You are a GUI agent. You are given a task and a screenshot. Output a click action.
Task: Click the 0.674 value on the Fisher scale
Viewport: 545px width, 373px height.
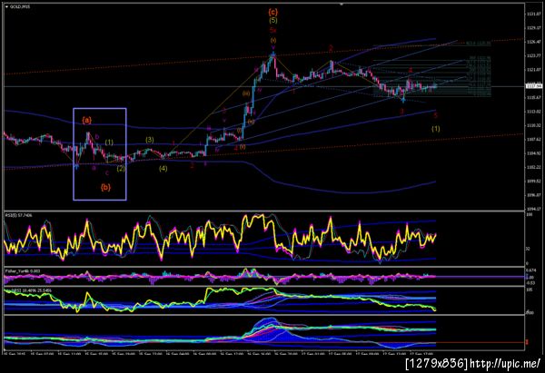[x=531, y=270]
